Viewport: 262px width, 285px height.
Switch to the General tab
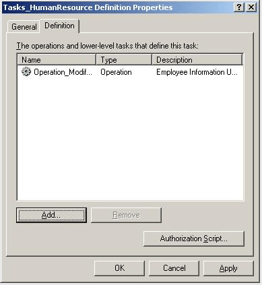click(24, 27)
